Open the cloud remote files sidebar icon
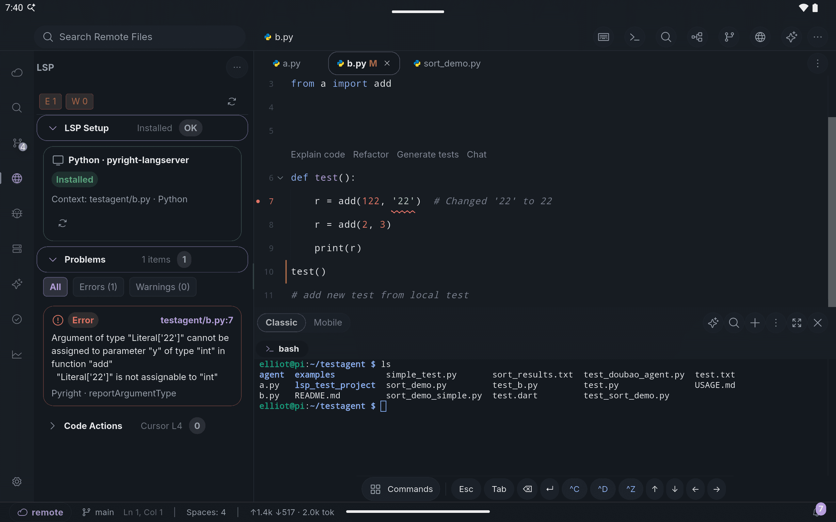836x522 pixels. pos(17,72)
